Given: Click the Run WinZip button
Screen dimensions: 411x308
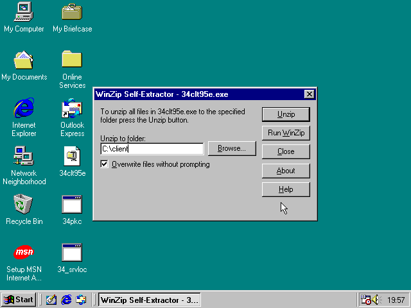Looking at the screenshot, I should [286, 133].
